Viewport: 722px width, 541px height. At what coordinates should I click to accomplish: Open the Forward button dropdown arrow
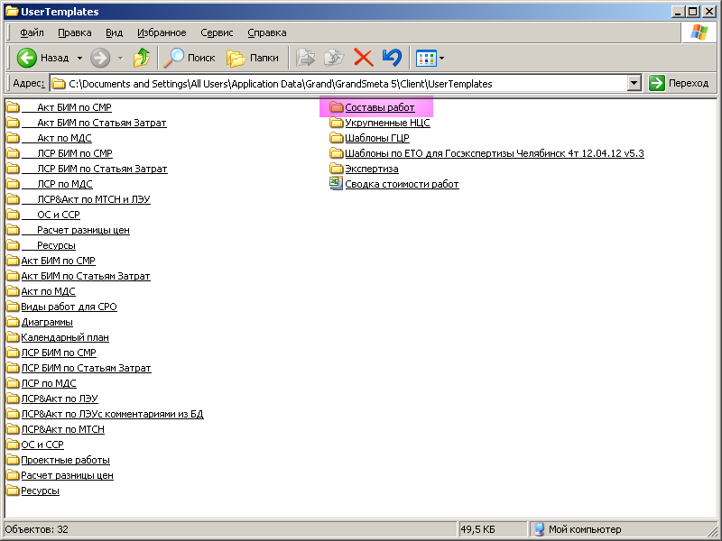pyautogui.click(x=120, y=58)
